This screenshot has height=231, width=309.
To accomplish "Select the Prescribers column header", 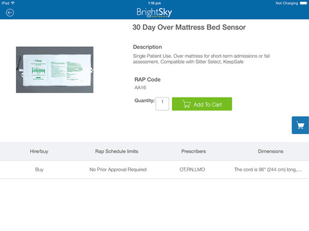I will click(194, 151).
